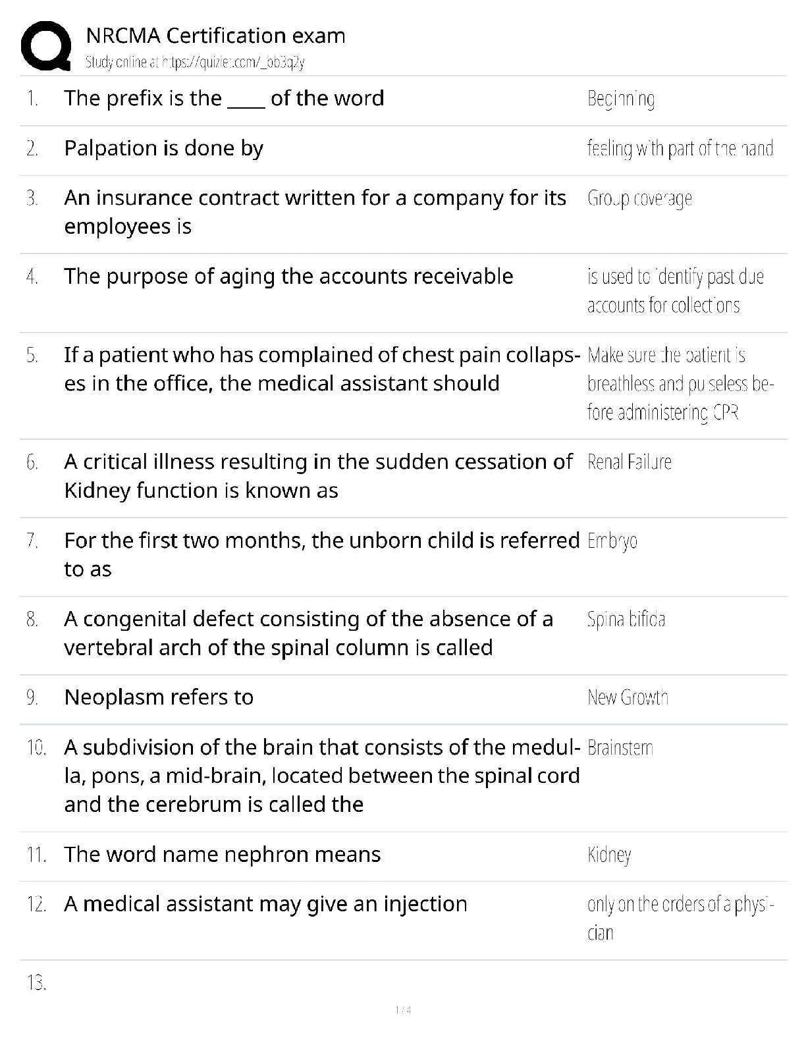
Task: Click the chest pain collapse question text
Action: 321,369
